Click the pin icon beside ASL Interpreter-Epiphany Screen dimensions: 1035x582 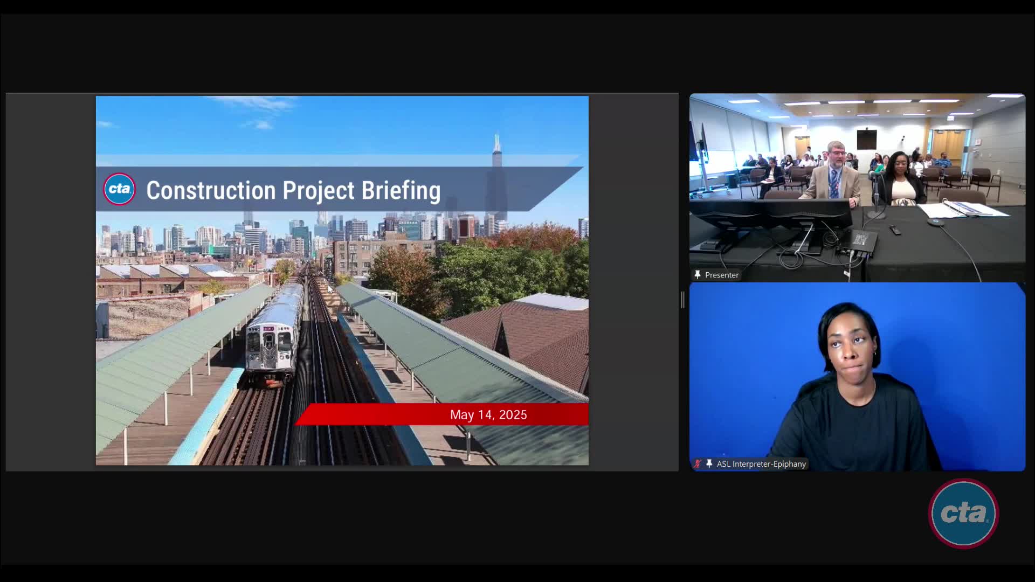click(x=709, y=463)
